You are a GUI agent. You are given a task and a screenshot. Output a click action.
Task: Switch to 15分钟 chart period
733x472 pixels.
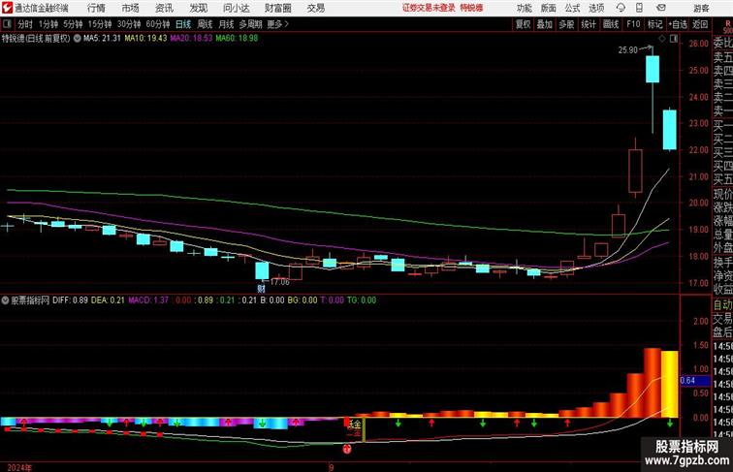[100, 24]
